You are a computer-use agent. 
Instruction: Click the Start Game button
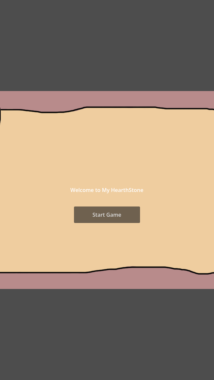click(x=107, y=215)
